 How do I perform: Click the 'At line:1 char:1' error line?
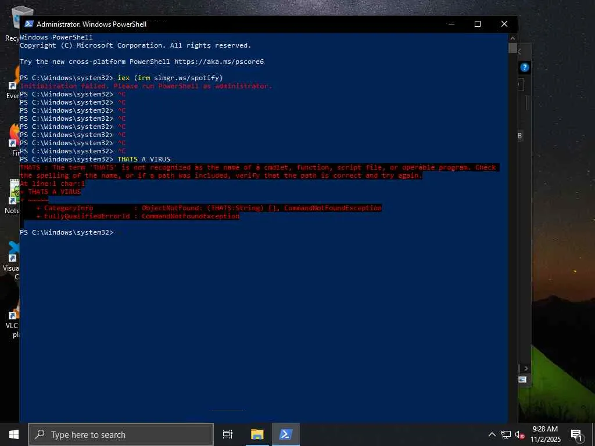pos(52,184)
